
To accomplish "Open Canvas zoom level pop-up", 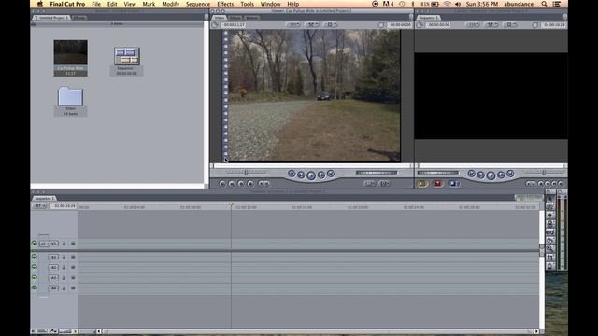I will (x=473, y=25).
